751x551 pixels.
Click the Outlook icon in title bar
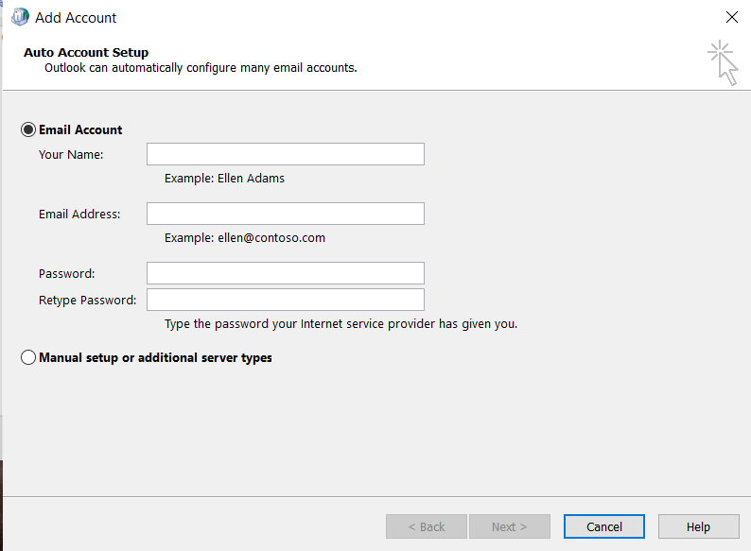(x=20, y=17)
